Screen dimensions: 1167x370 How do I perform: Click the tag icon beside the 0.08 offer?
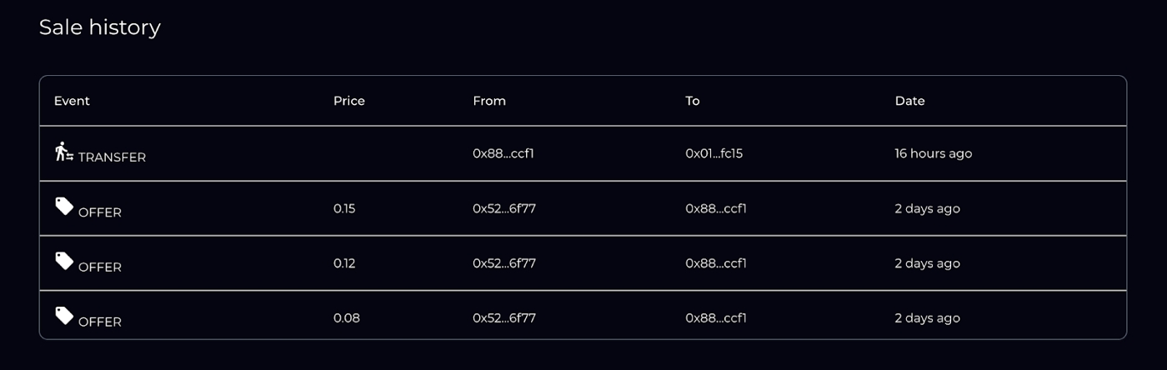[x=64, y=315]
